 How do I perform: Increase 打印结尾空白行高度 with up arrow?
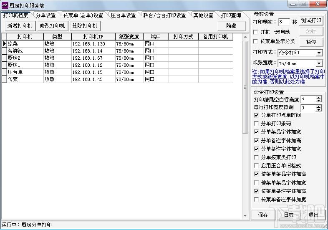(318, 98)
